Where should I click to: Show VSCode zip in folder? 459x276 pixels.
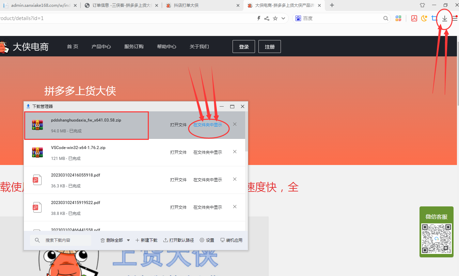click(x=208, y=152)
